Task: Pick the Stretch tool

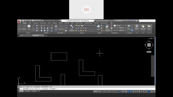Action: [42, 30]
